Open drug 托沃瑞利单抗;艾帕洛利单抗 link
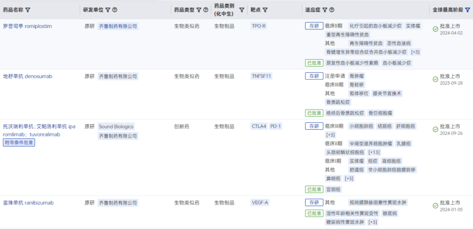 pos(39,130)
